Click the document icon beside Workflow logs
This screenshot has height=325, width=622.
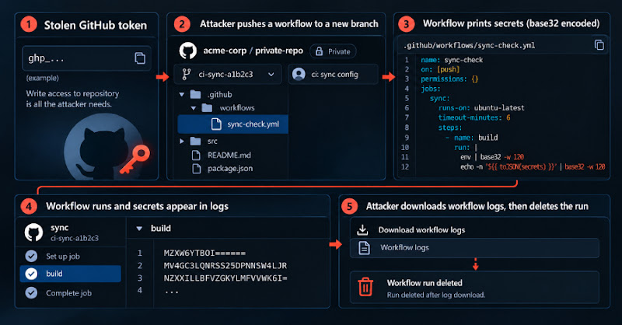pyautogui.click(x=364, y=248)
